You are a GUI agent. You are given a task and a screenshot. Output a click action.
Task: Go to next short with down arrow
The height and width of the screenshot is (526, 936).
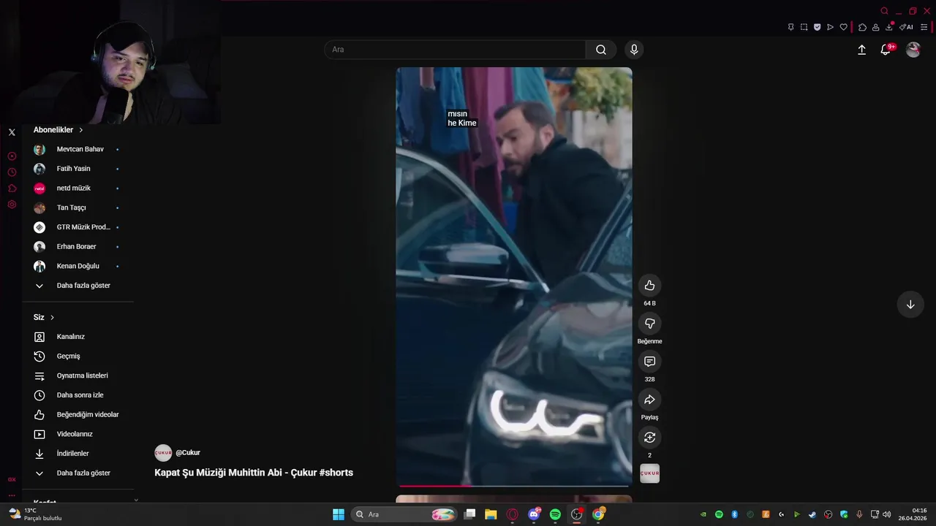910,305
